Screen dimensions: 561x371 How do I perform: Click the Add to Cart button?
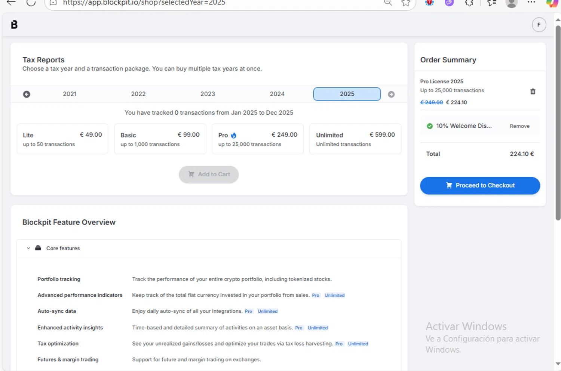(209, 174)
